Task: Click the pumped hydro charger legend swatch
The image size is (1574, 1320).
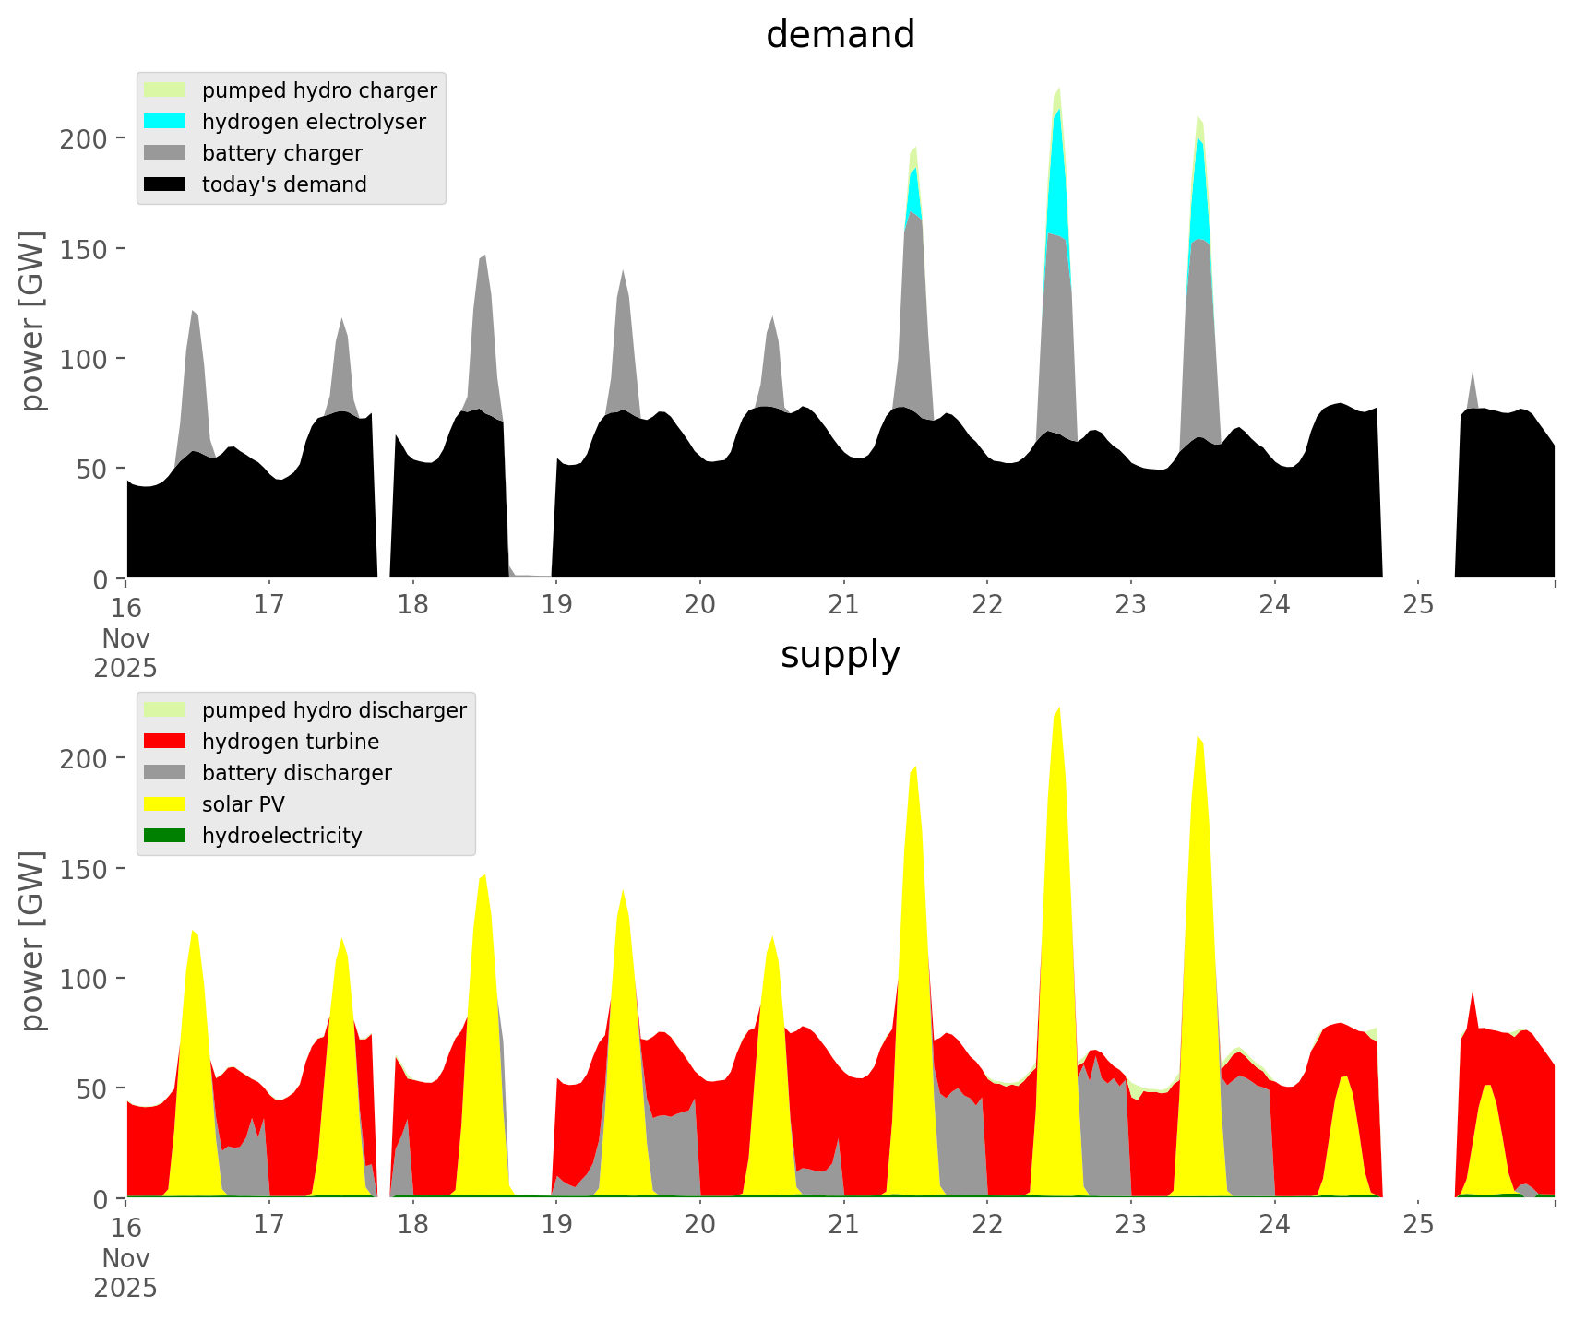Action: (x=165, y=90)
